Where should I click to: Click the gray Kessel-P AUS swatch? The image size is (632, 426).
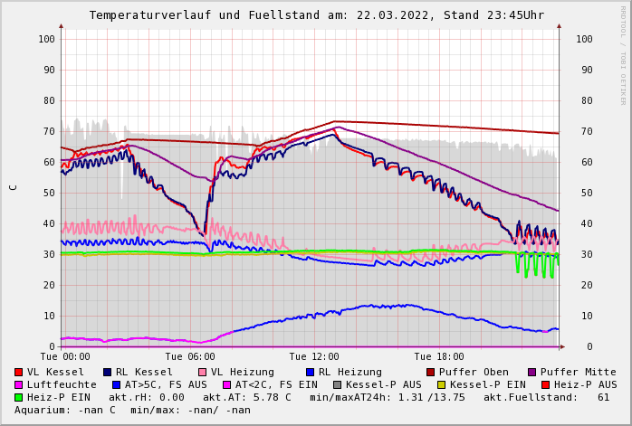[336, 384]
